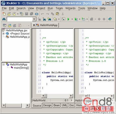Image resolution: width=116 pixels, height=114 pixels.
Task: Click the Find Again binoculars icon
Action: click(x=39, y=19)
